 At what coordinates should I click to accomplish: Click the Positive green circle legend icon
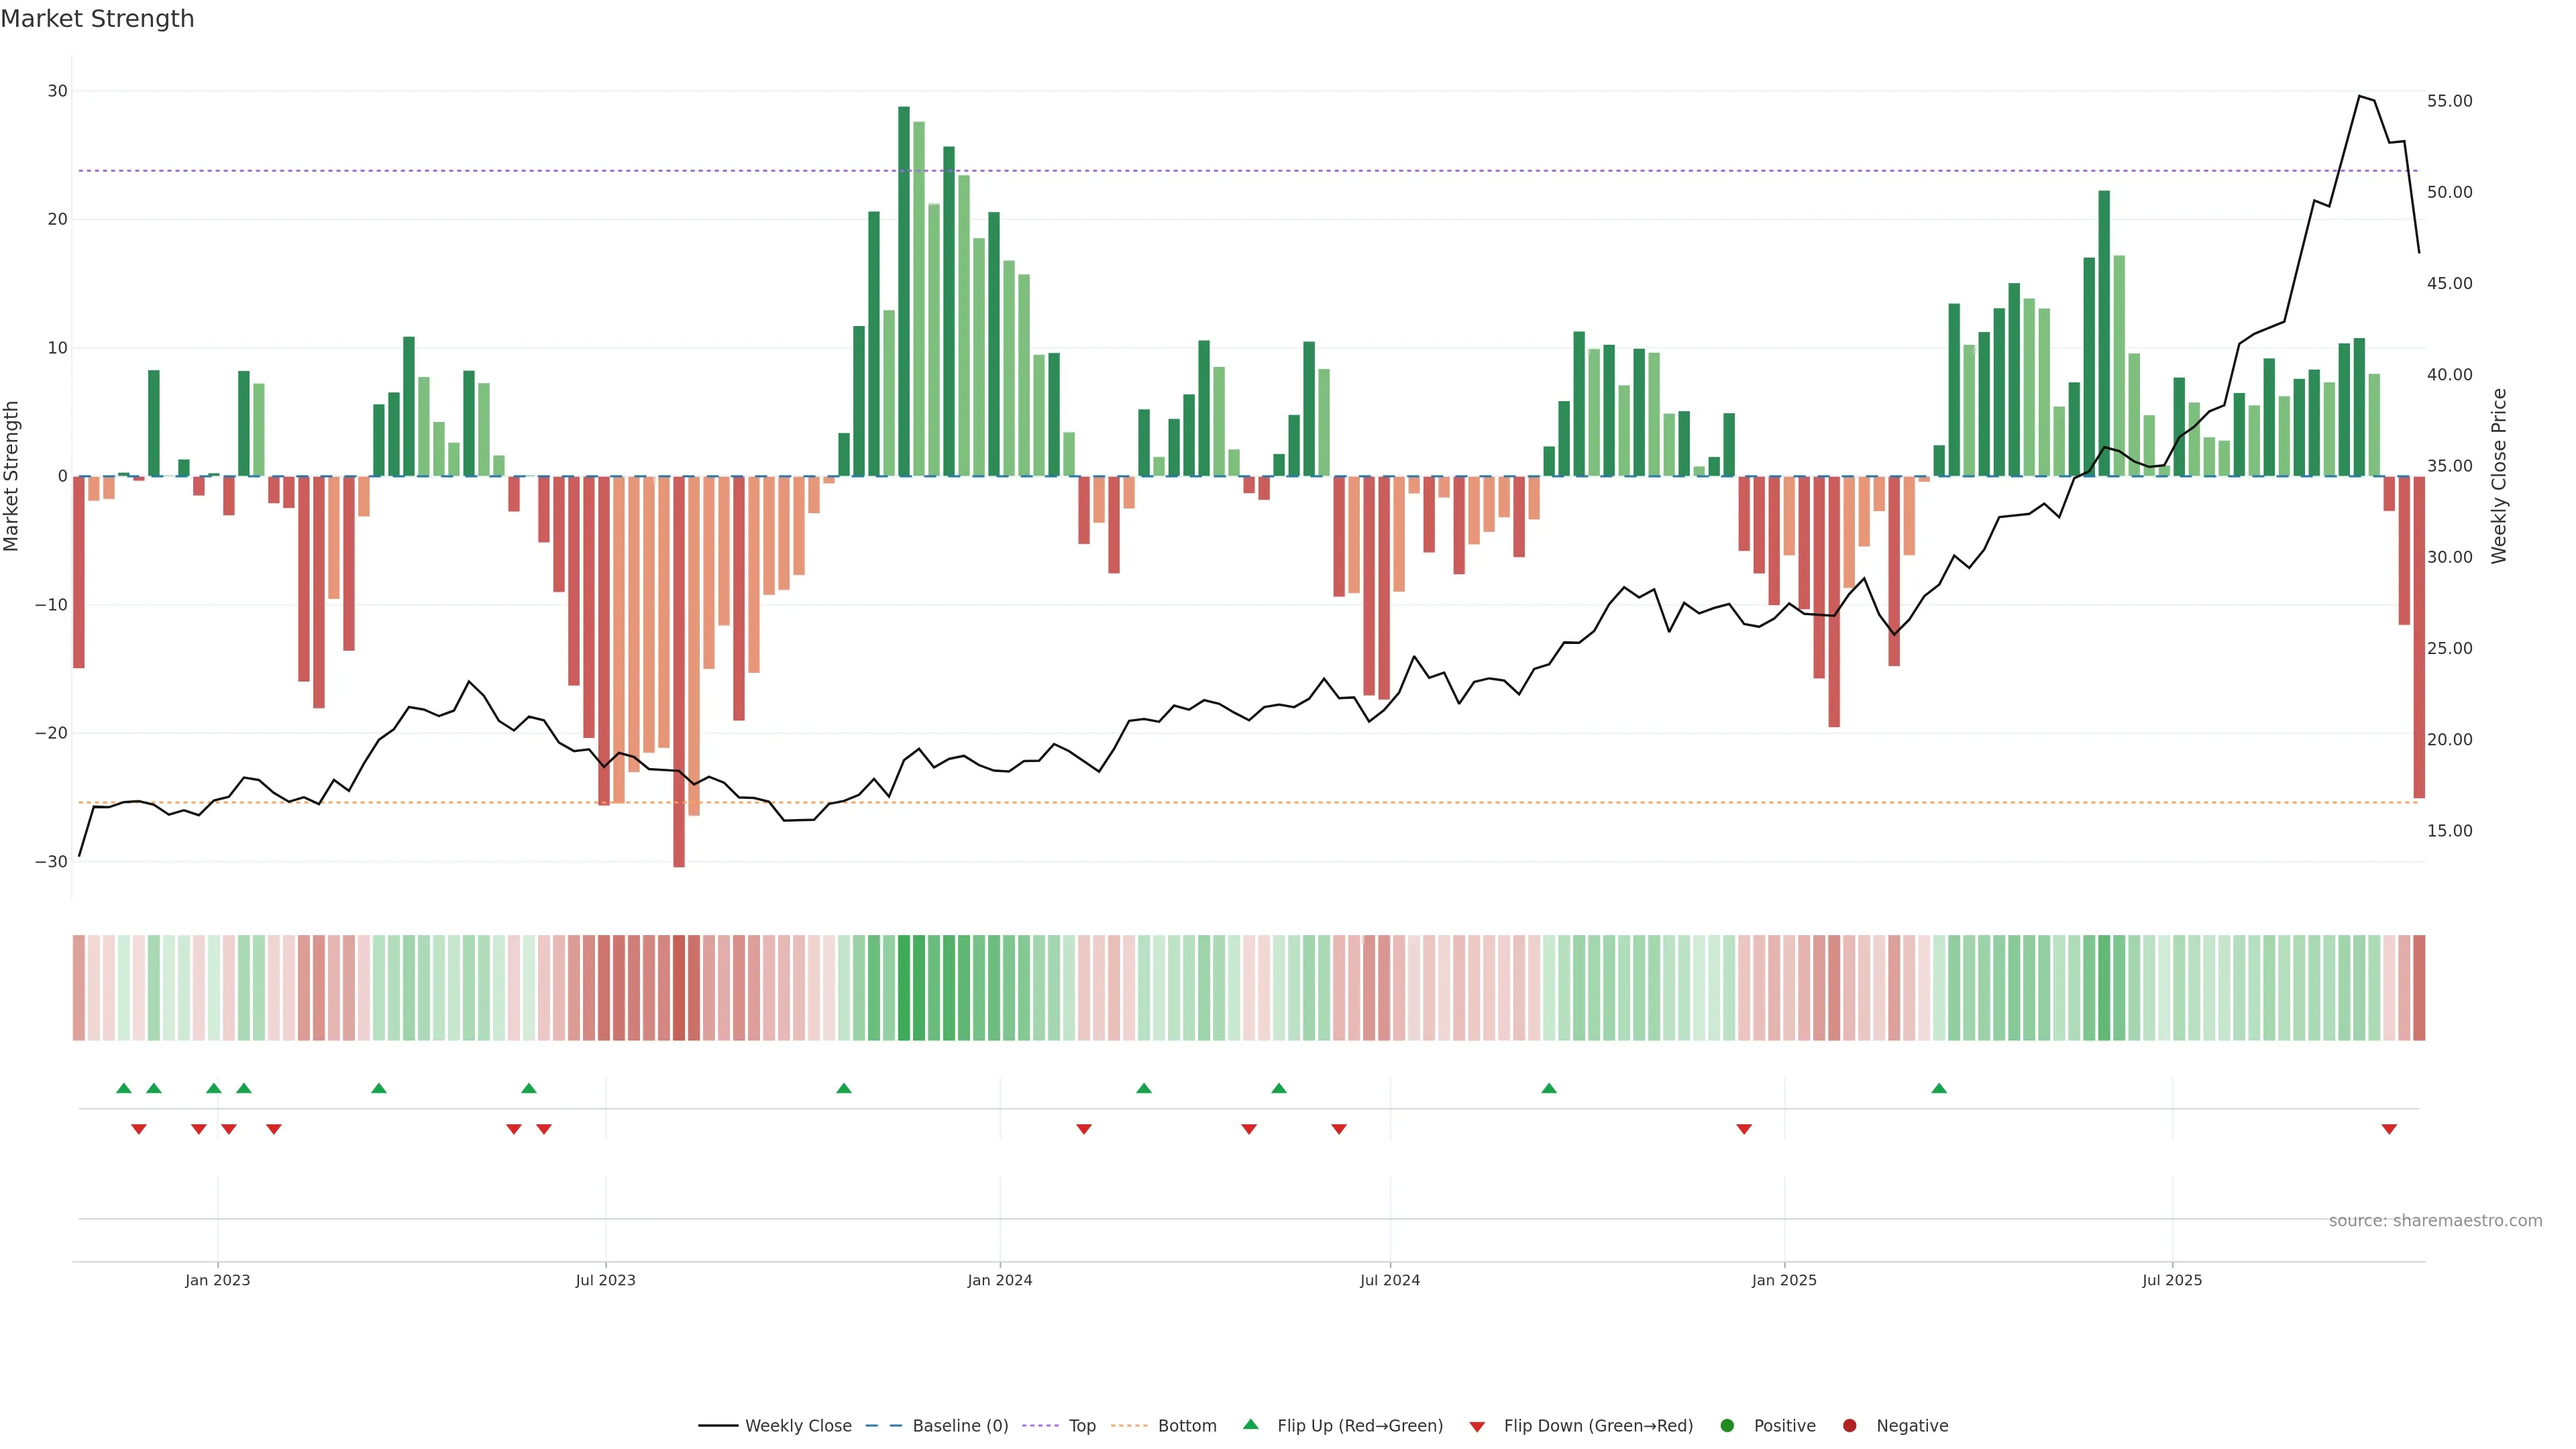1727,1425
